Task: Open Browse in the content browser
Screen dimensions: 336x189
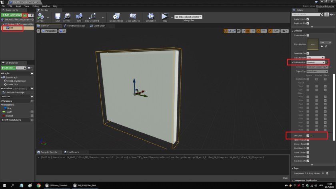Action: pos(67,16)
